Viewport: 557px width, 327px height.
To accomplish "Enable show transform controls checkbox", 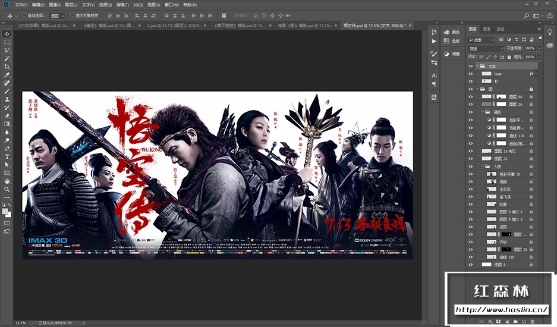I will click(x=72, y=15).
